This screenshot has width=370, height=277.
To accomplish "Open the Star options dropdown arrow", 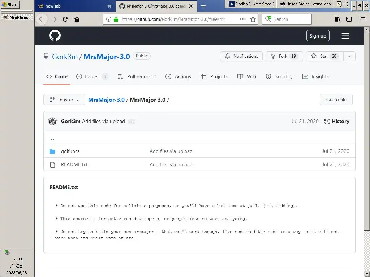I will tap(349, 56).
